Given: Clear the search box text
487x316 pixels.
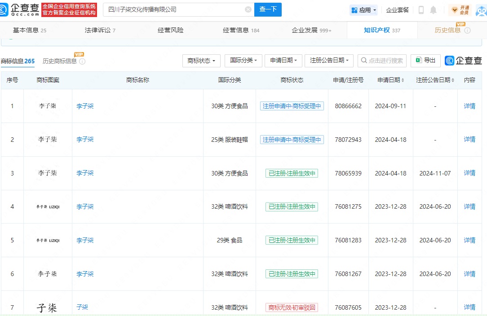Looking at the screenshot, I should (x=248, y=9).
